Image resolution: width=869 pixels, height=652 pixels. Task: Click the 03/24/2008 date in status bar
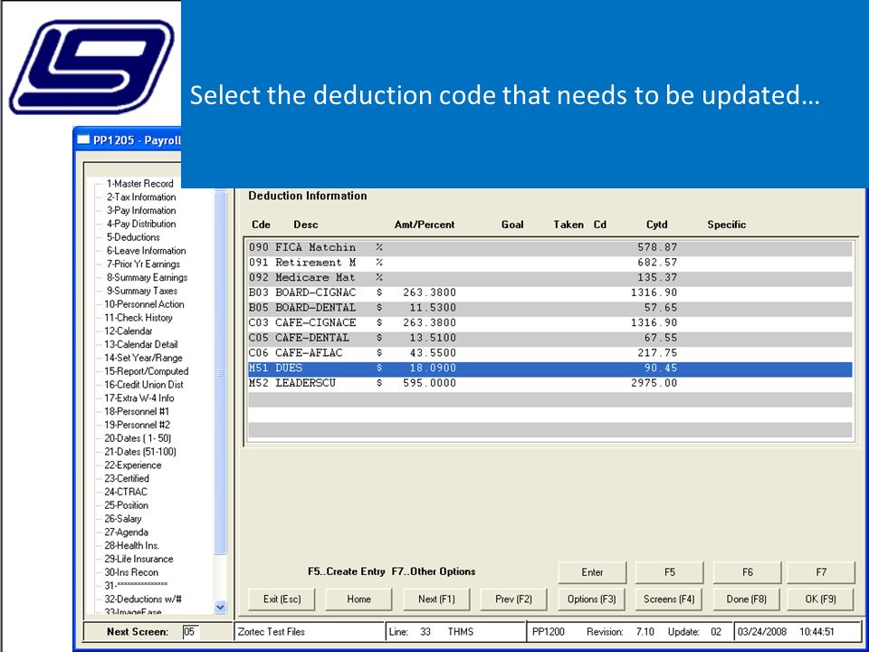pos(762,631)
